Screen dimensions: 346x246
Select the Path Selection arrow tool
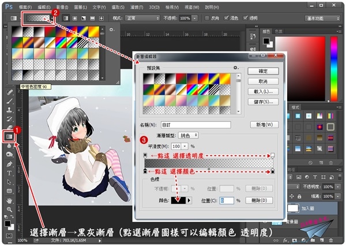[9, 182]
